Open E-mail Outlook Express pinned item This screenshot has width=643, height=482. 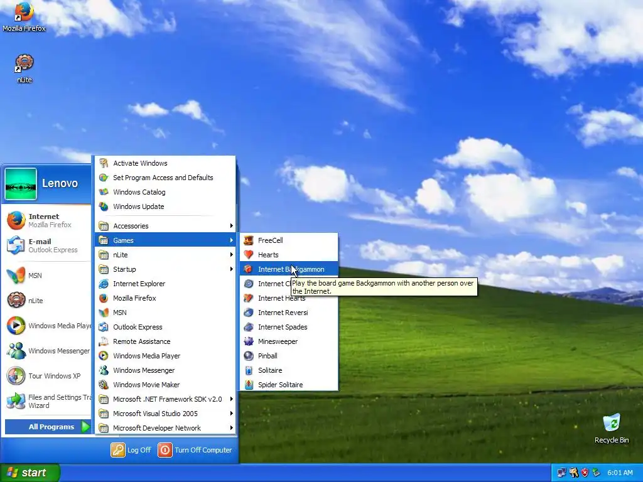pos(46,245)
